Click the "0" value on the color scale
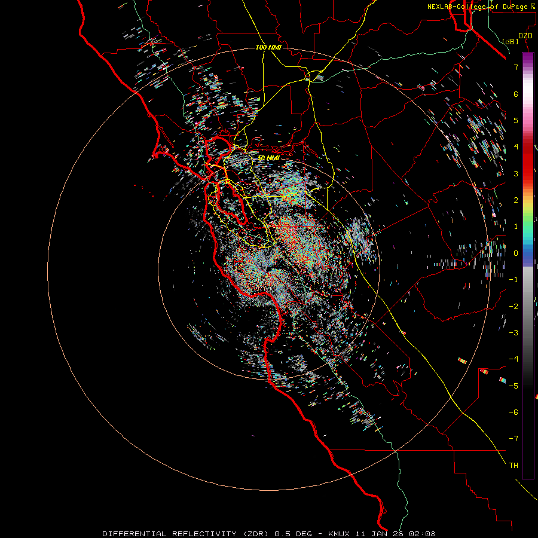 pos(516,253)
